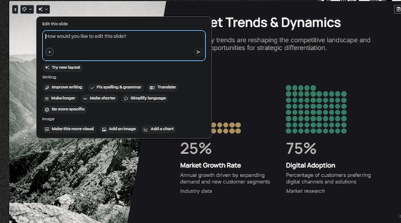The width and height of the screenshot is (401, 223).
Task: Select Fix spelling & grammar
Action: pos(116,88)
